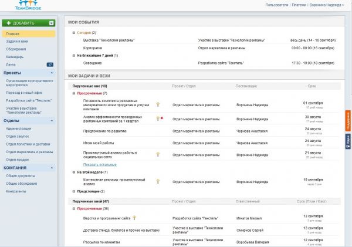
Task: Click pin icon on Анализ эффективности task
Action: 158,118
